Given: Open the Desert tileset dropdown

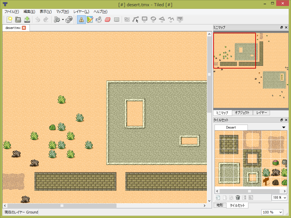Looking at the screenshot, I should (283, 127).
